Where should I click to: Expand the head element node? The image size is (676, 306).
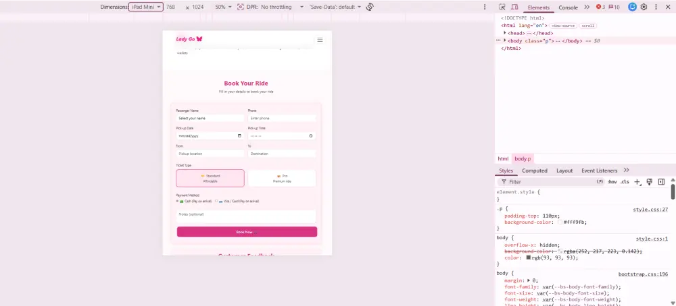(x=505, y=33)
